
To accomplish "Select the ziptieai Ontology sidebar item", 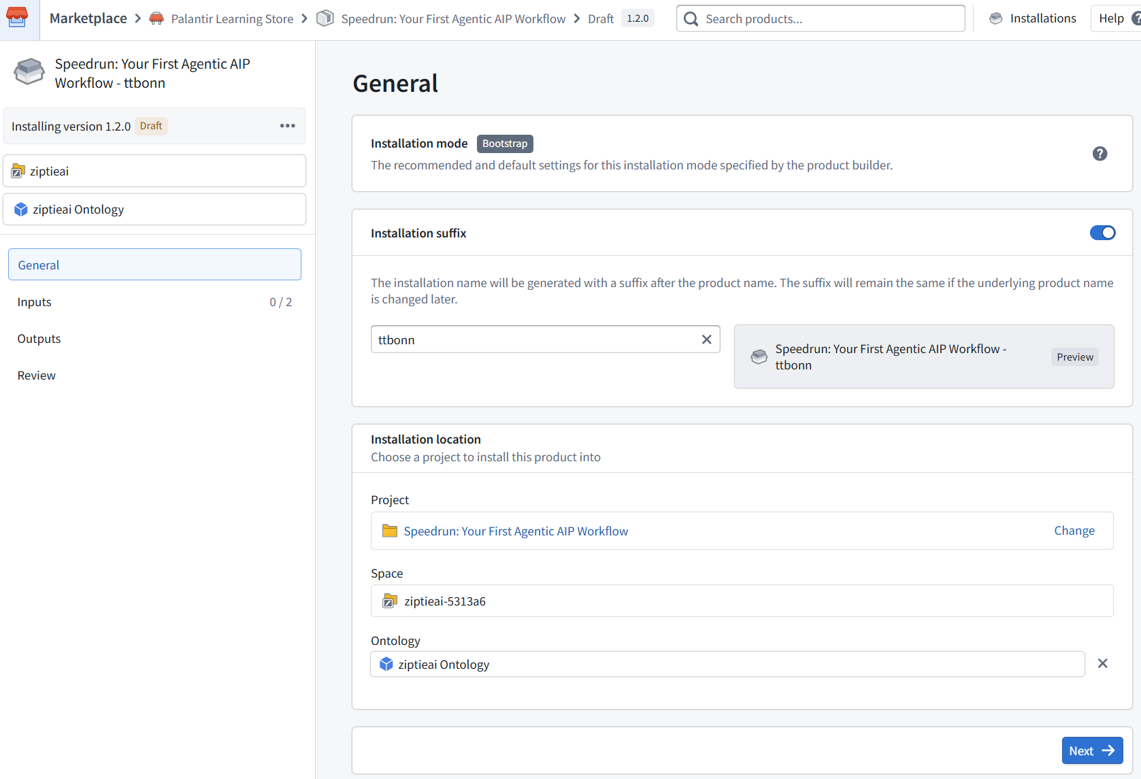I will tap(154, 209).
